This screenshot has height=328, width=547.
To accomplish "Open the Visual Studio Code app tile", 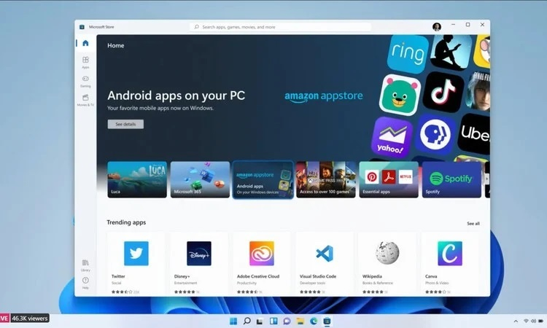I will click(324, 254).
